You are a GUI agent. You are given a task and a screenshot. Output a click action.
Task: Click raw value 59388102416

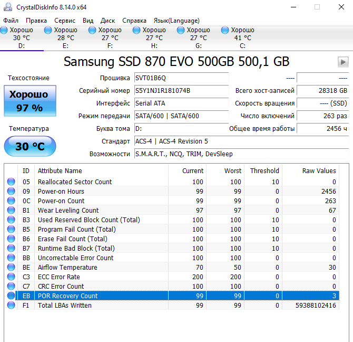coord(316,305)
